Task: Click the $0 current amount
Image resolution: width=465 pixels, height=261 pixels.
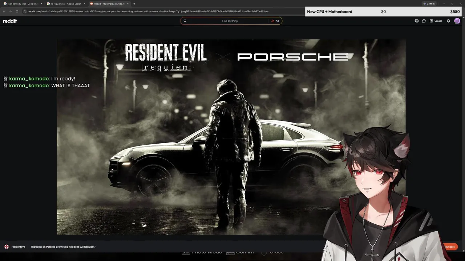Action: coord(383,12)
